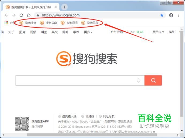This screenshot has height=138, width=185.
Task: Open the About Sogou footer link
Action: (80, 121)
